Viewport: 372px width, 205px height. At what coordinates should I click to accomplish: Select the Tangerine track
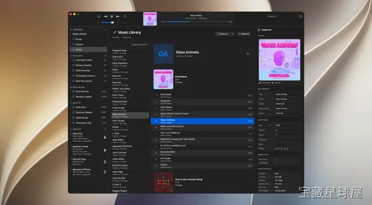[x=203, y=102]
